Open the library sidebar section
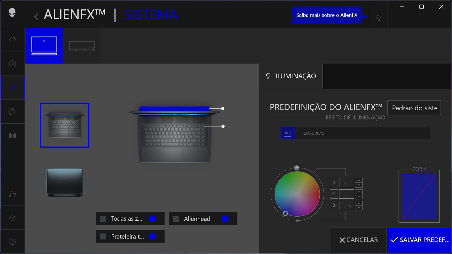Viewport: 452px width, 254px height. 13,111
